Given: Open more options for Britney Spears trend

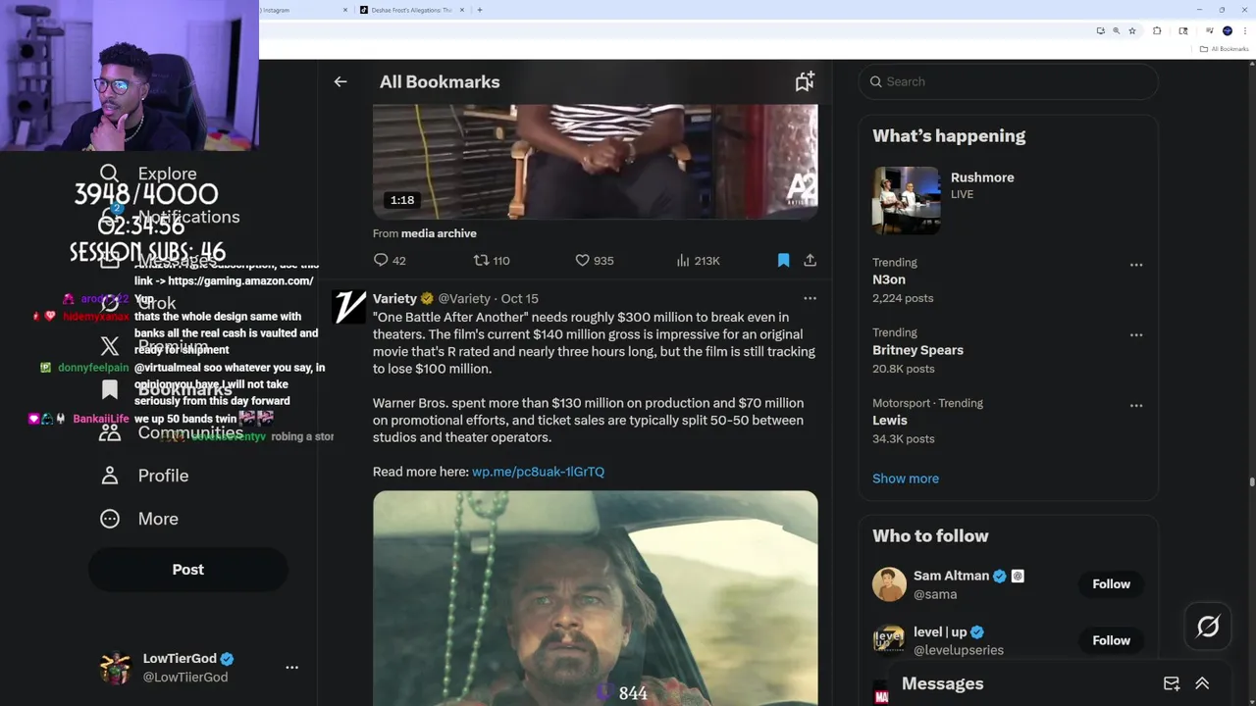Looking at the screenshot, I should [1135, 334].
